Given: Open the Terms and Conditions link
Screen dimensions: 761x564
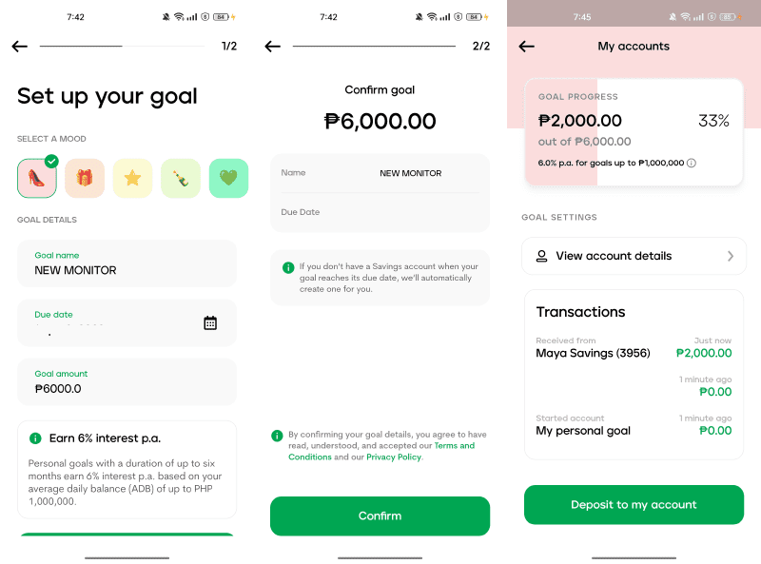Looking at the screenshot, I should tap(382, 451).
